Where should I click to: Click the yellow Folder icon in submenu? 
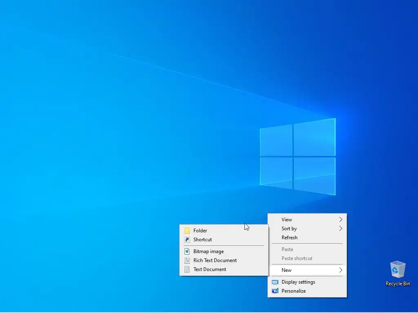click(x=187, y=231)
